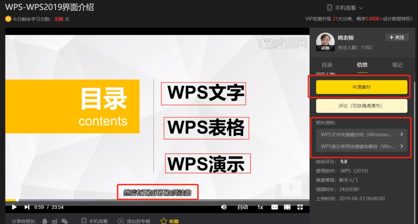Click the video frame to toggle playback
The image size is (418, 224).
point(157,117)
